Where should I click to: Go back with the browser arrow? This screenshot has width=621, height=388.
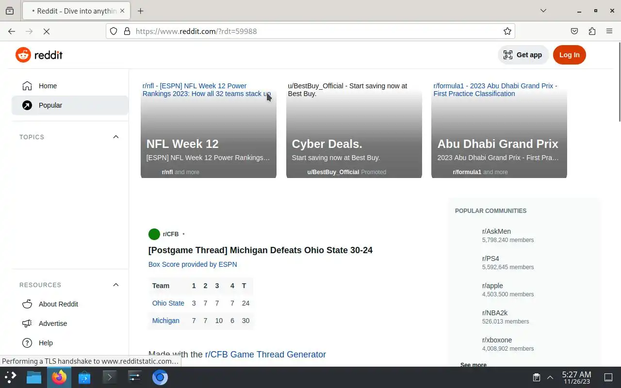[x=12, y=31]
